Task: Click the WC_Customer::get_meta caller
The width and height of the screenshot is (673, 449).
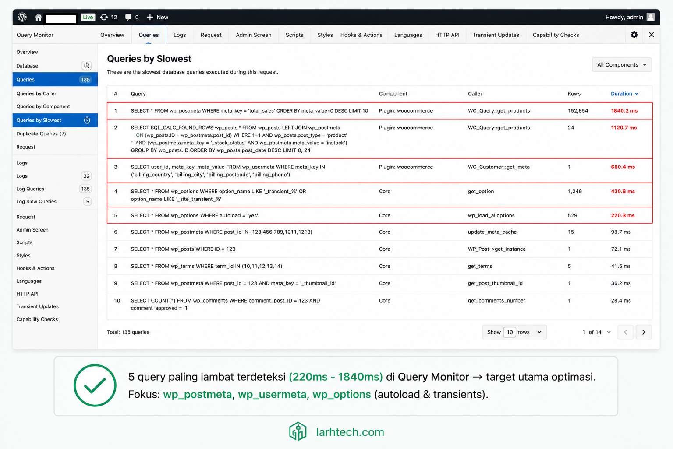Action: click(x=499, y=167)
